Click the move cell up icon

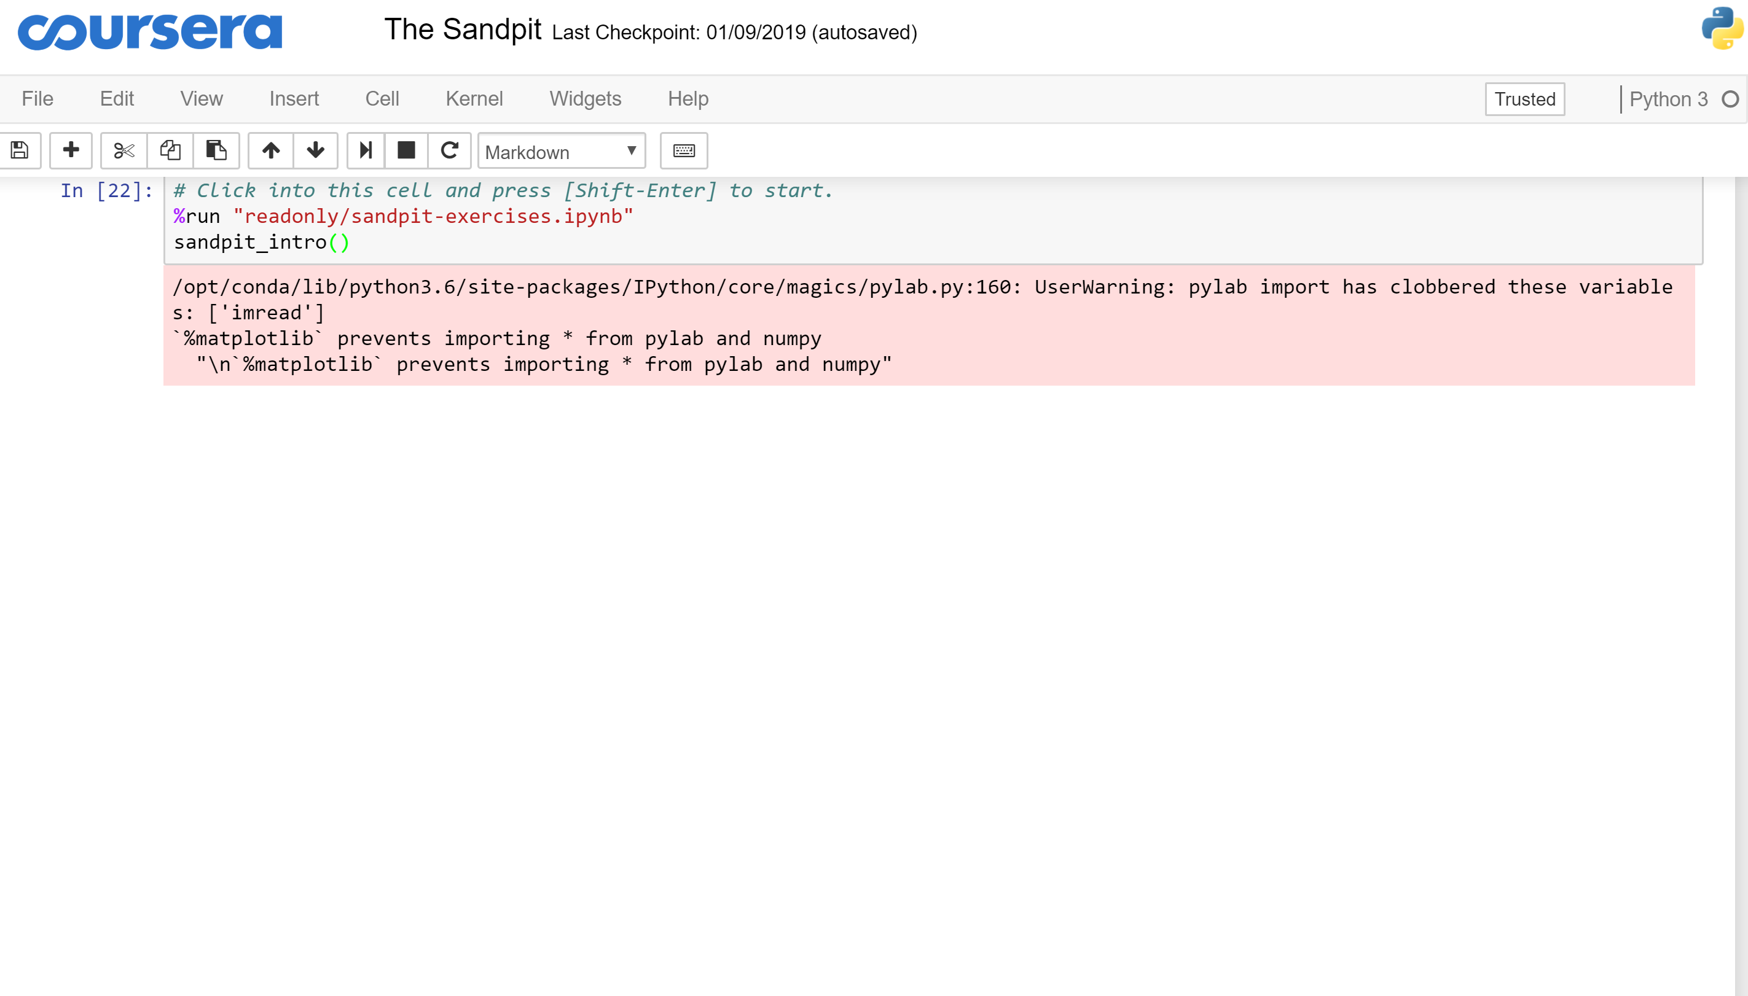tap(270, 150)
